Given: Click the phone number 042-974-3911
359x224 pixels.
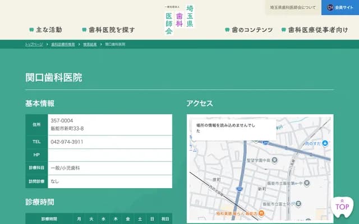Looking at the screenshot, I should coord(67,142).
